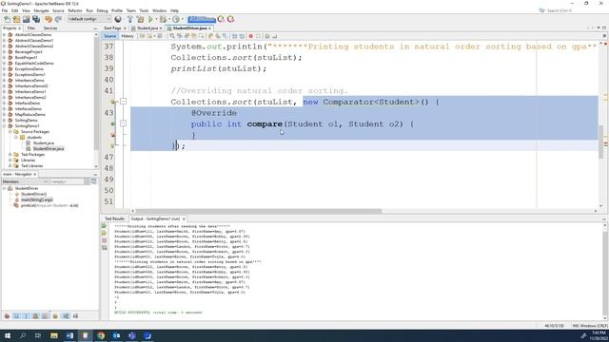Toggle the last Navigator filter button at bottom
Image resolution: width=609 pixels, height=342 pixels.
[x=75, y=316]
